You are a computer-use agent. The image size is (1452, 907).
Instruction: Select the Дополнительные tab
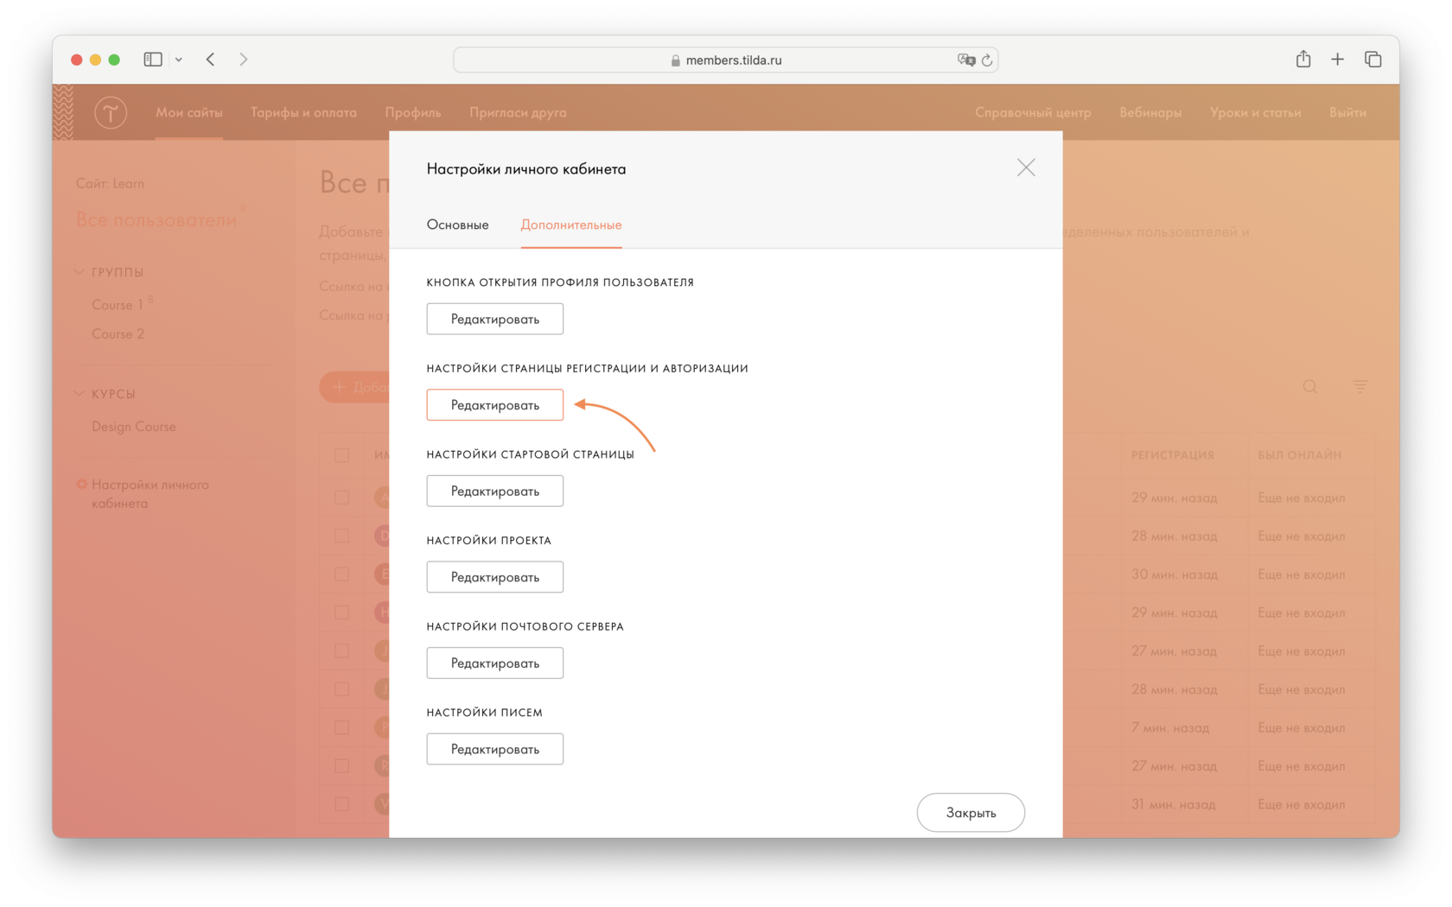[x=571, y=225]
